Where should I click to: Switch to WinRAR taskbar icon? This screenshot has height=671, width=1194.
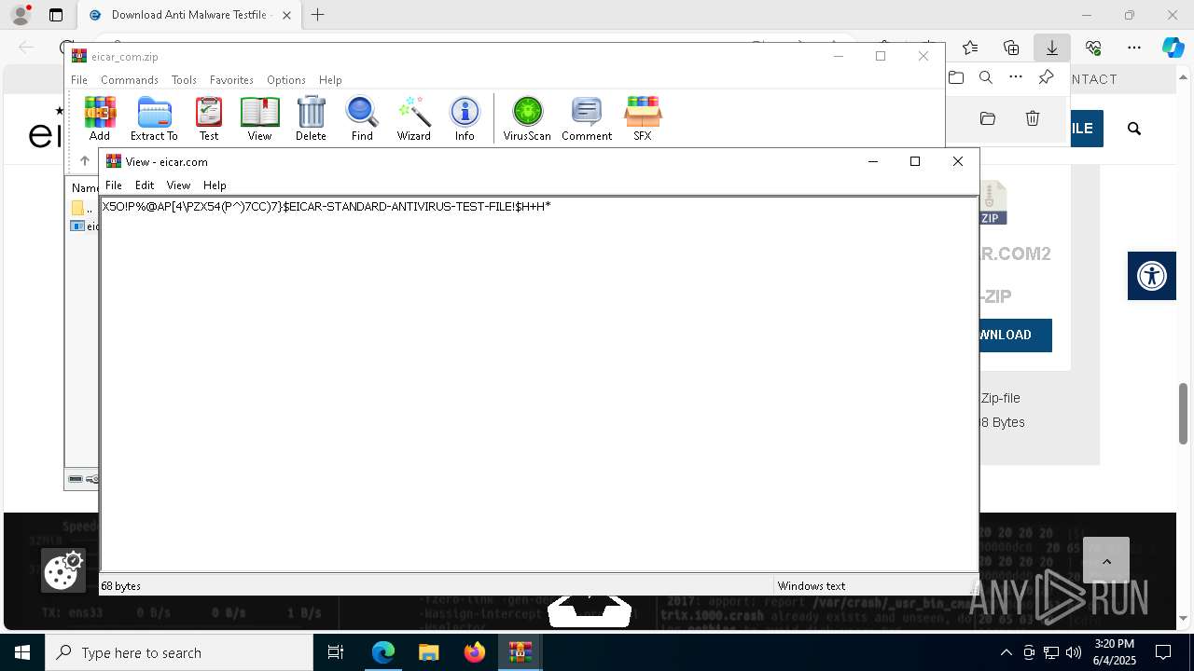coord(521,652)
